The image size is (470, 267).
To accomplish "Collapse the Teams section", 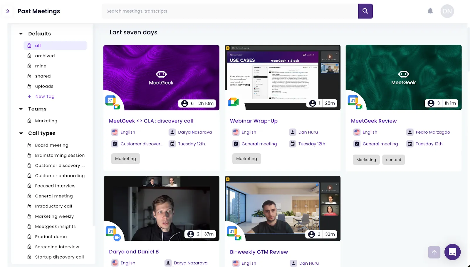I will click(21, 109).
